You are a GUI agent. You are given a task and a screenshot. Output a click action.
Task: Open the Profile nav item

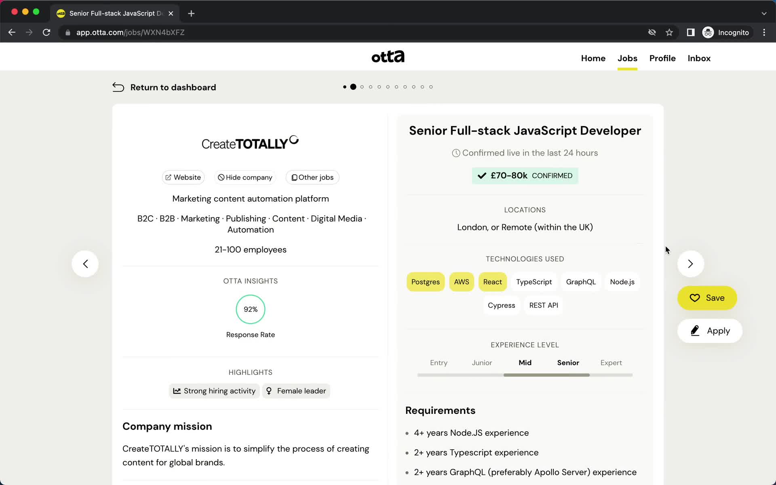click(662, 58)
